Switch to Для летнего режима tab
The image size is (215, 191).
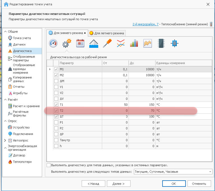pos(107,33)
